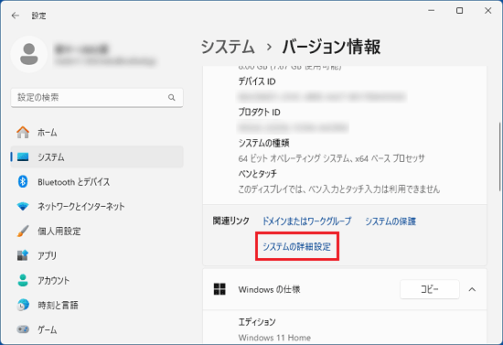Maximize the 設定 window
The image size is (503, 345).
coord(459,11)
